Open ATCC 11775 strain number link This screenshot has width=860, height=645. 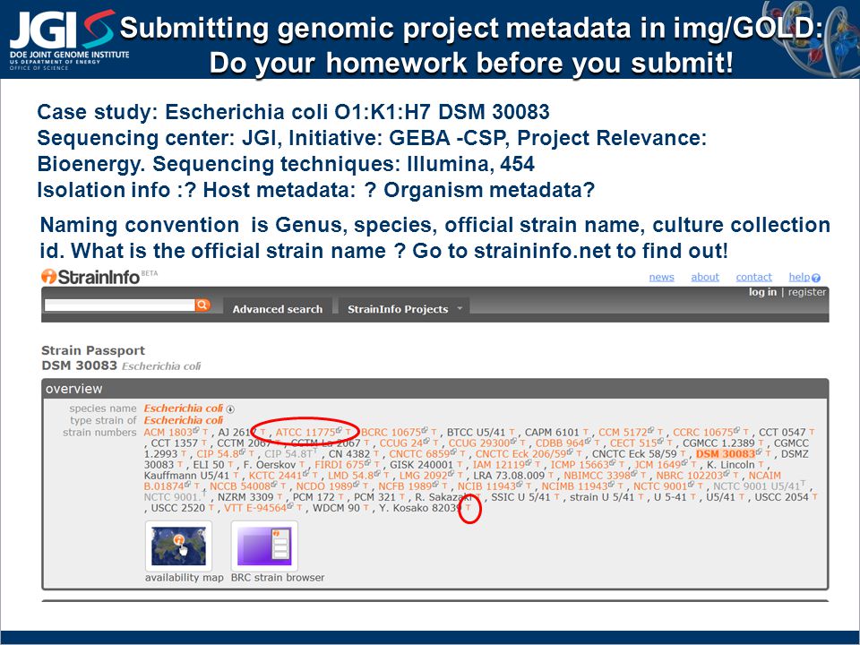pos(305,432)
